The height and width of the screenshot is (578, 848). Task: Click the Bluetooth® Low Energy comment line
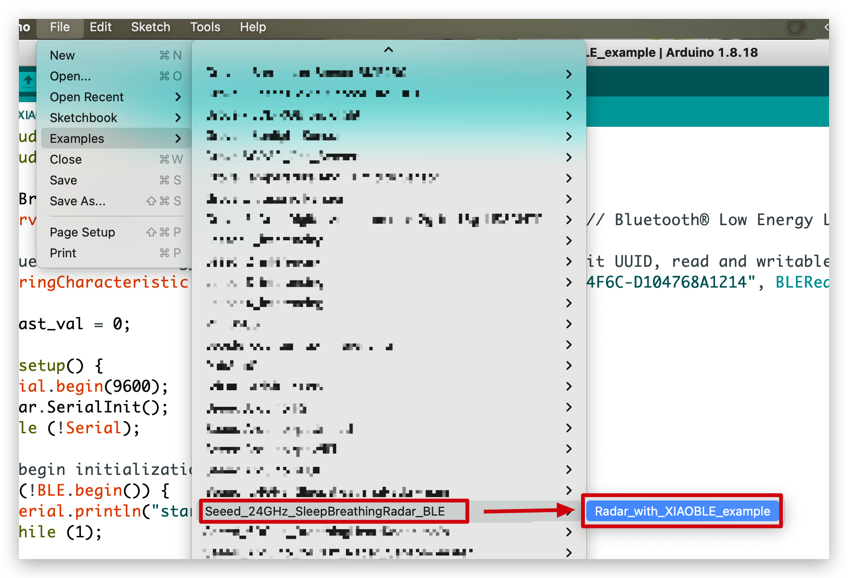click(707, 220)
